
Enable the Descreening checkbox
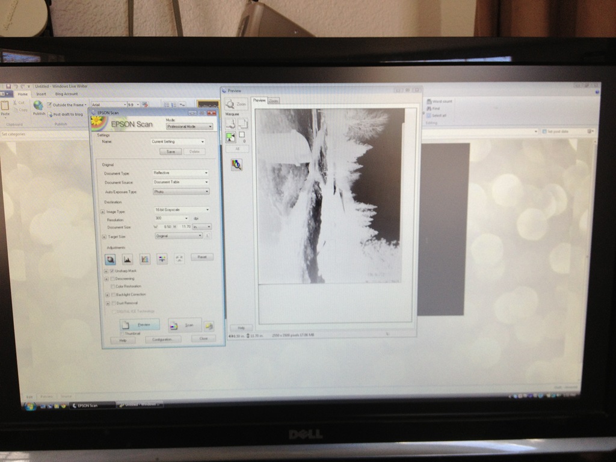pos(112,279)
